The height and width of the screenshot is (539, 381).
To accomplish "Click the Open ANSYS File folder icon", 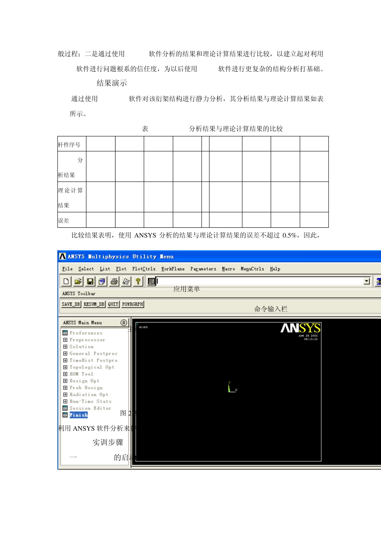I will click(x=78, y=282).
